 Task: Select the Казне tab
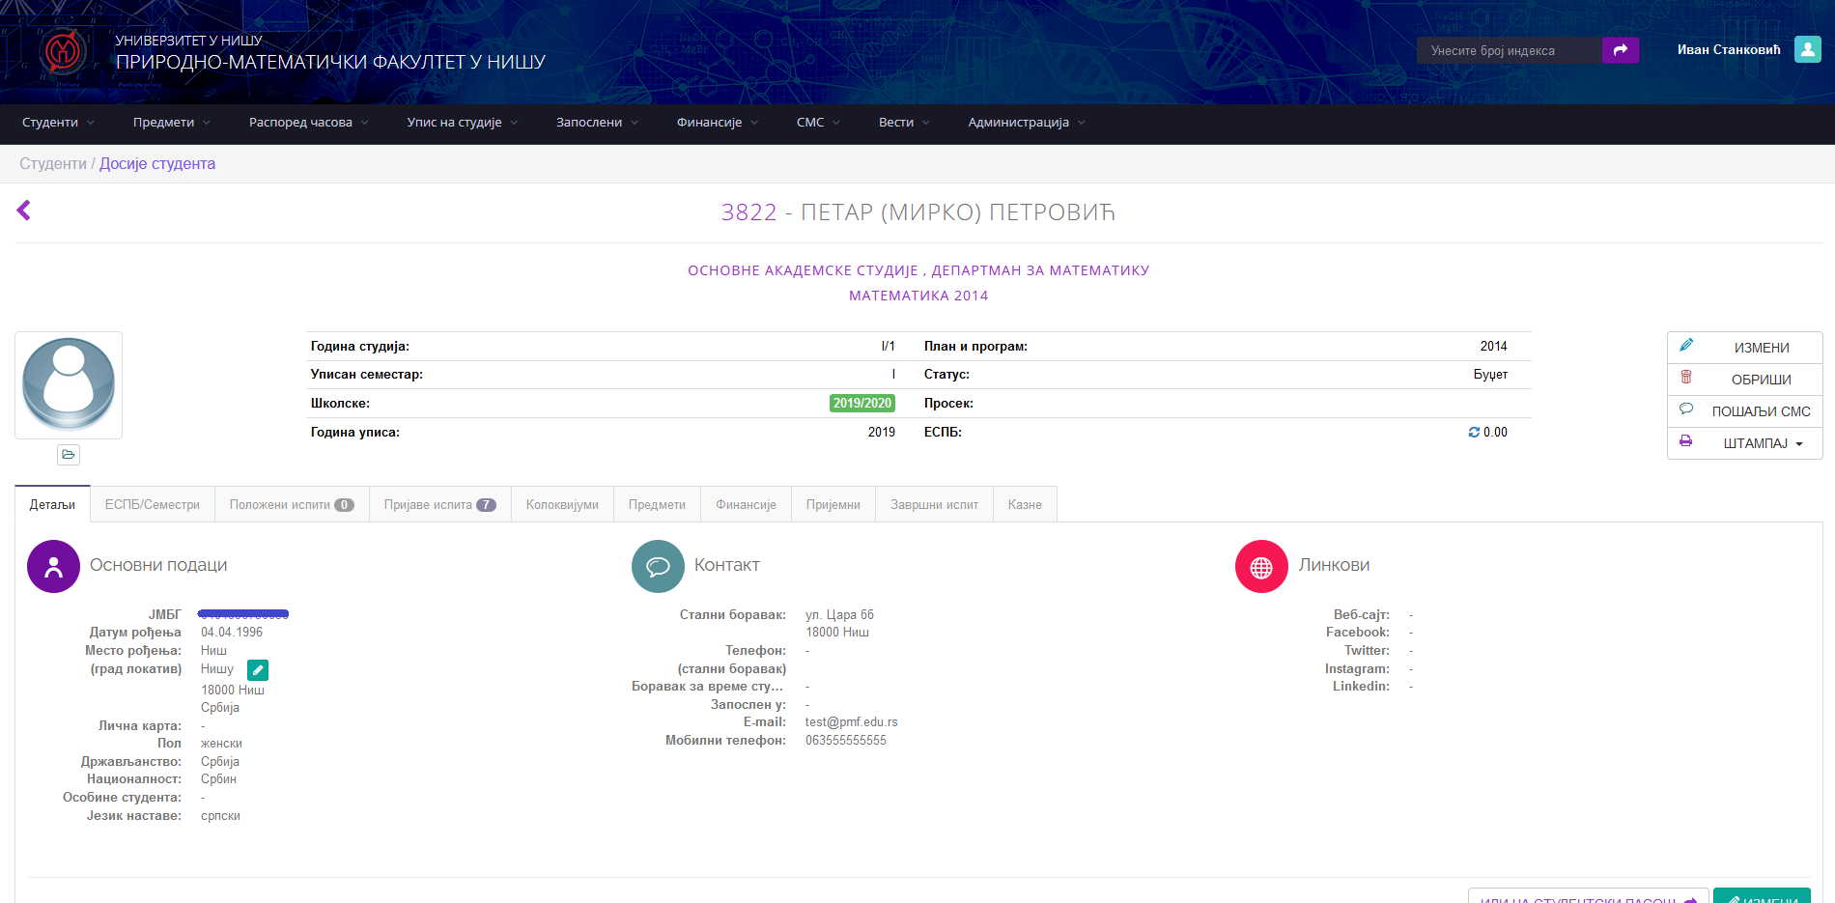click(x=1025, y=505)
